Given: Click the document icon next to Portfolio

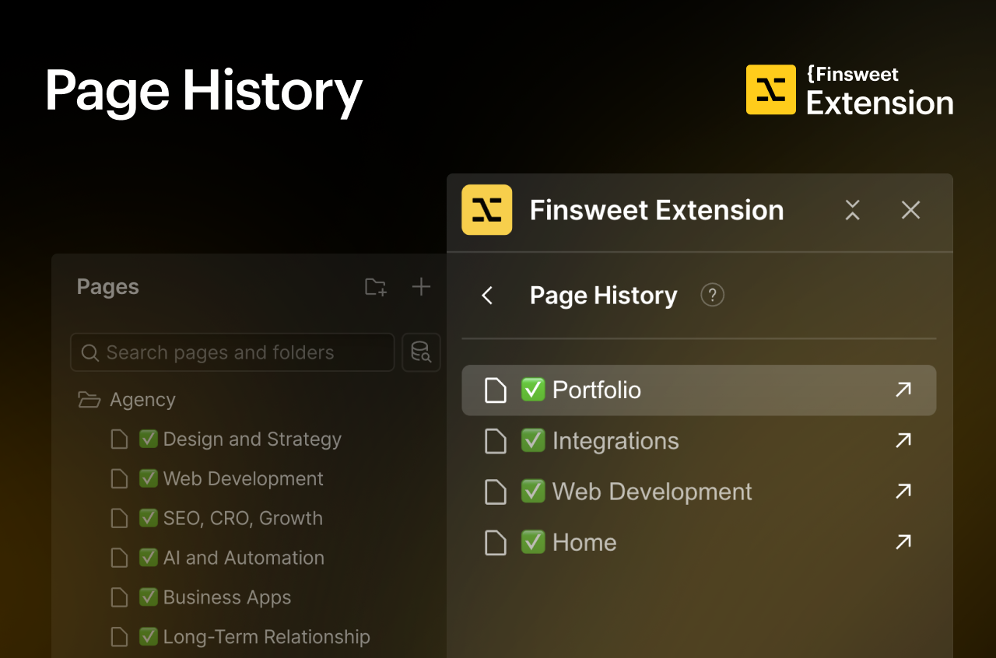Looking at the screenshot, I should pyautogui.click(x=496, y=390).
